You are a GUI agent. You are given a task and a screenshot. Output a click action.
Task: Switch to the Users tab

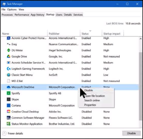pyautogui.click(x=59, y=15)
